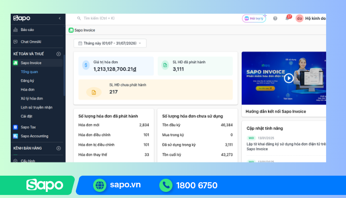Open Hóa đơn submenu item

coord(27,90)
